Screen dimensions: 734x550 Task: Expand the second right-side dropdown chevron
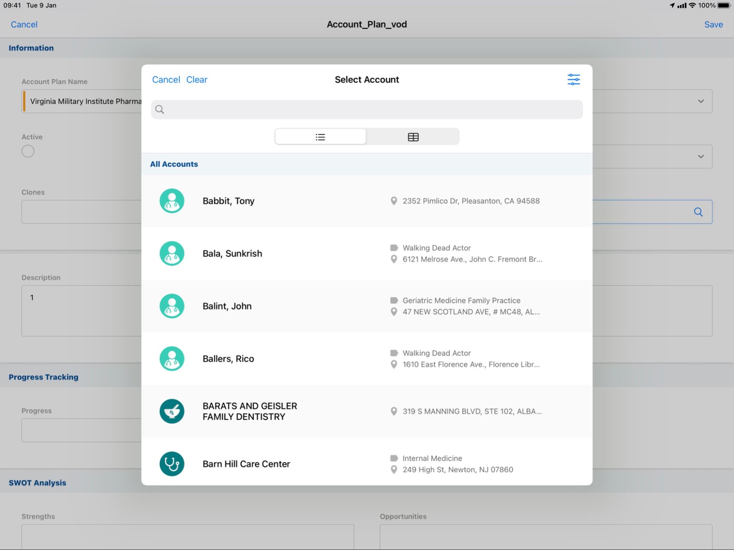pos(701,157)
